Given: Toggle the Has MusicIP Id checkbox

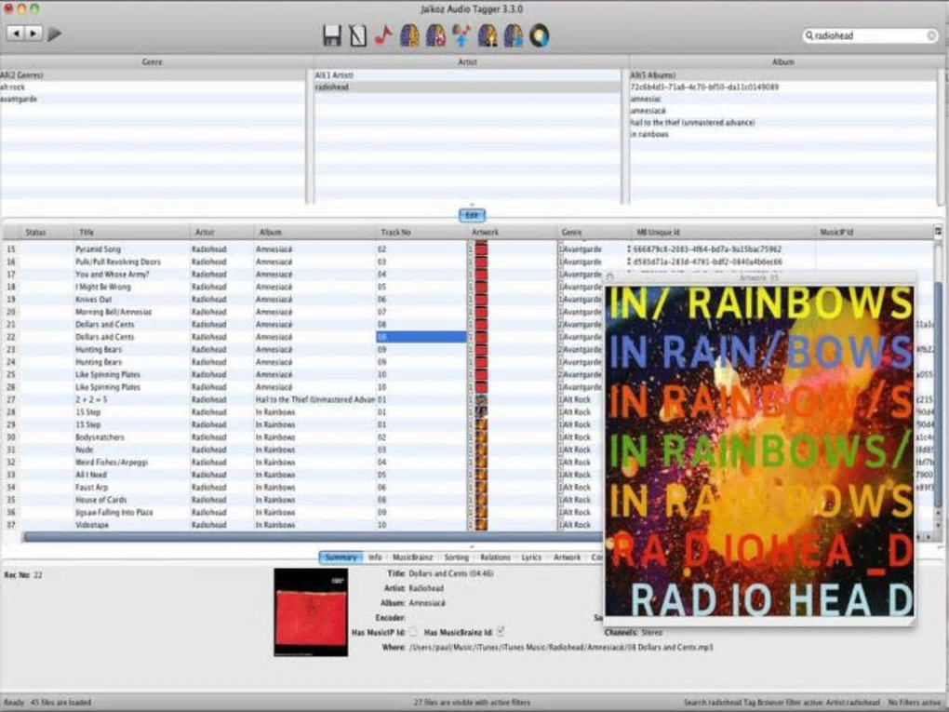Looking at the screenshot, I should click(413, 632).
